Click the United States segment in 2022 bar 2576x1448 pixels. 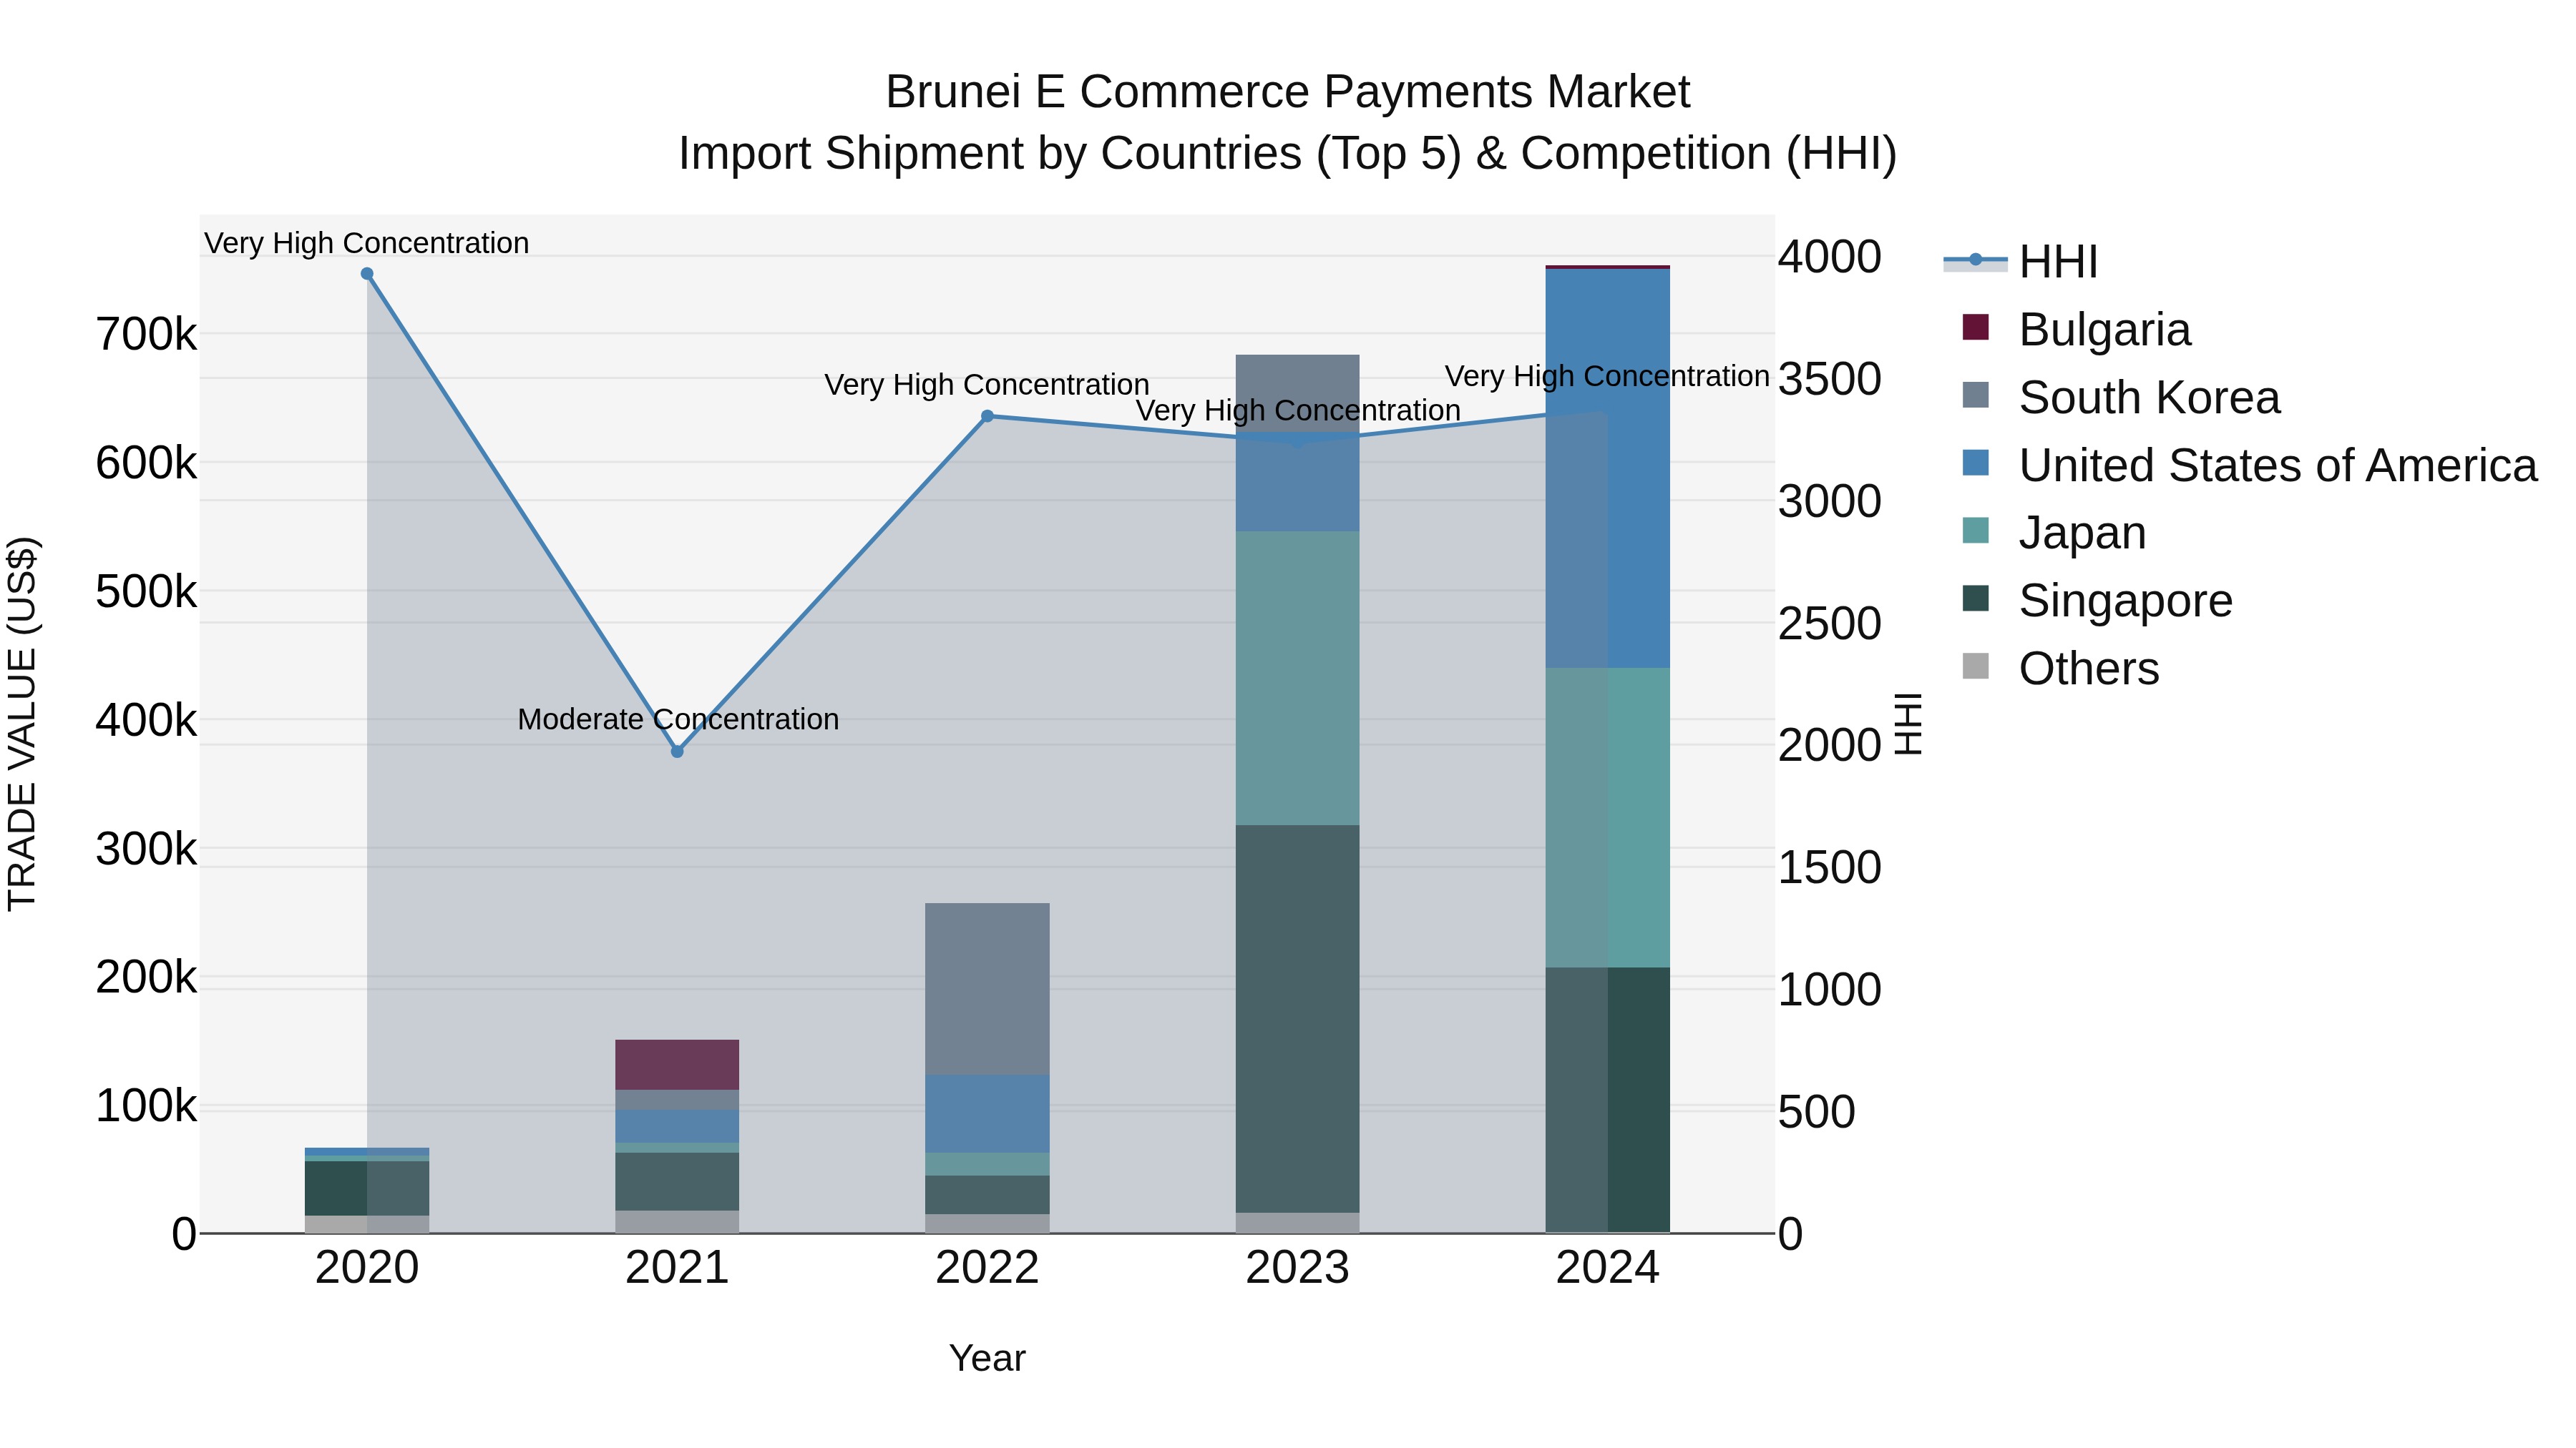[987, 1114]
